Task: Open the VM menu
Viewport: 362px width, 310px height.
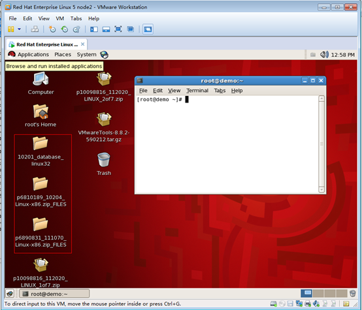Action: (60, 18)
